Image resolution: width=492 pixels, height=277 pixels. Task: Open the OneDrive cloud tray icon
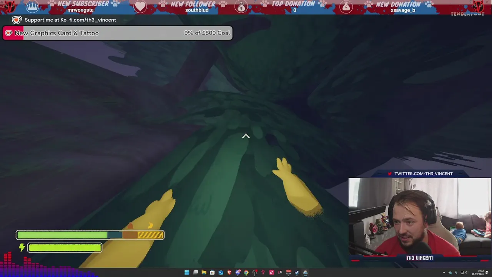(450, 272)
